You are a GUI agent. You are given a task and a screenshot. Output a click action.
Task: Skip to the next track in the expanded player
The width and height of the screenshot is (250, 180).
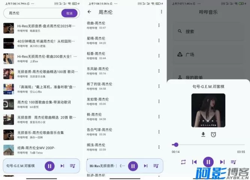point(222,162)
